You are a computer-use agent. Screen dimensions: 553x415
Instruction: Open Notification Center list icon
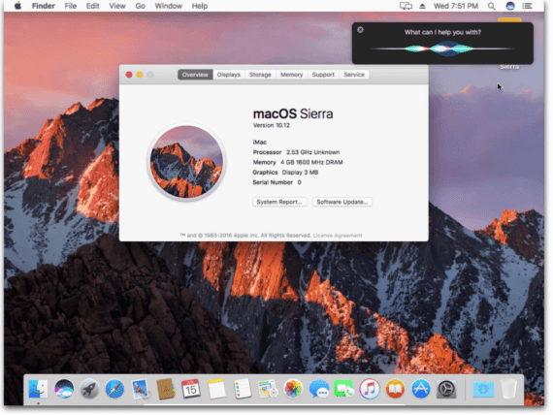(x=527, y=6)
